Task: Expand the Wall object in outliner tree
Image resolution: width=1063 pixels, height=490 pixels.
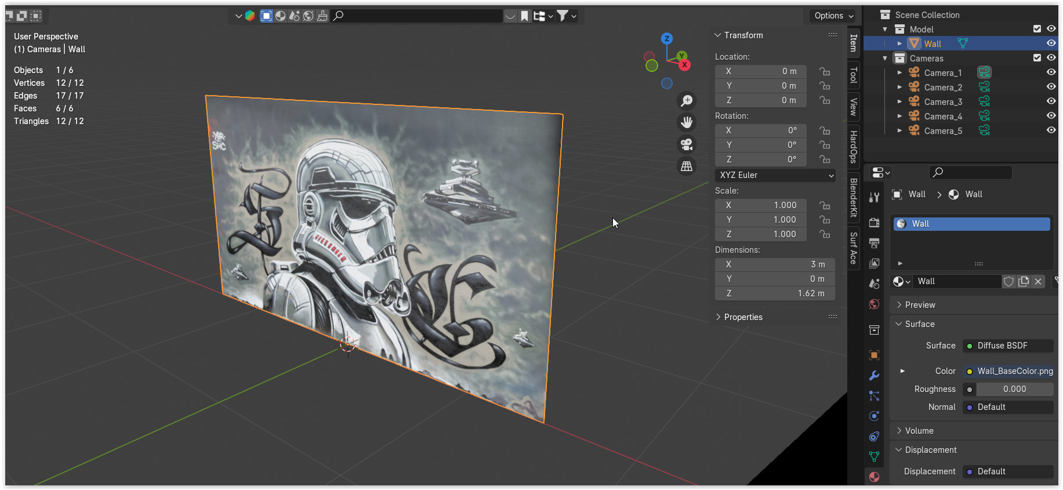Action: point(899,43)
